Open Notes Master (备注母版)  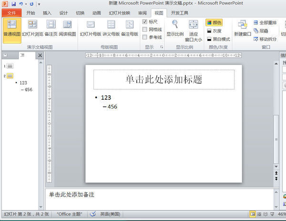[130, 28]
